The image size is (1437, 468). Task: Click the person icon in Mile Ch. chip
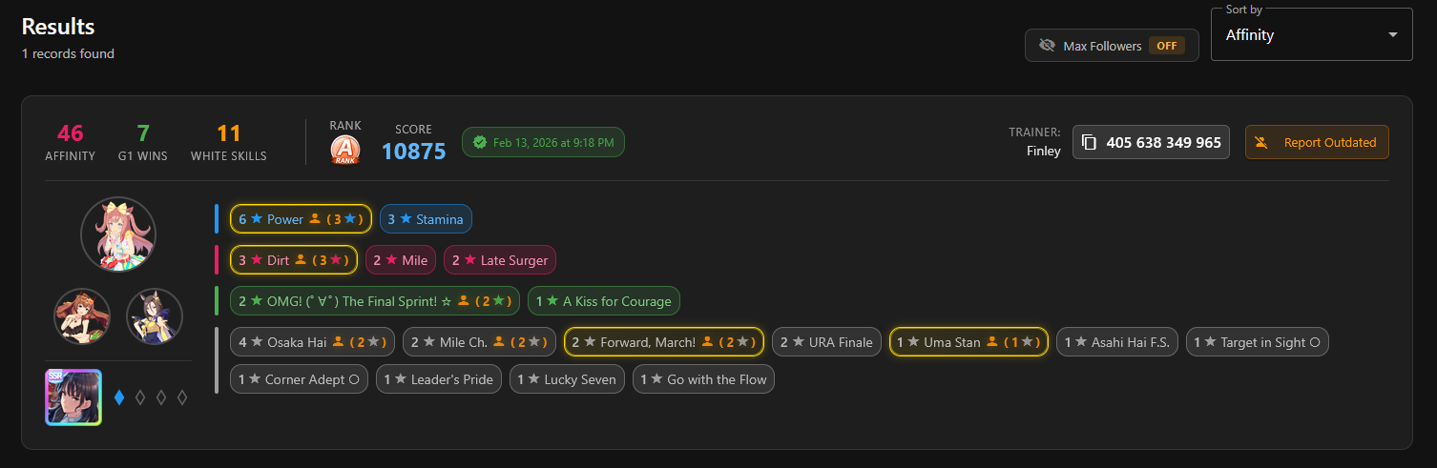(x=499, y=341)
